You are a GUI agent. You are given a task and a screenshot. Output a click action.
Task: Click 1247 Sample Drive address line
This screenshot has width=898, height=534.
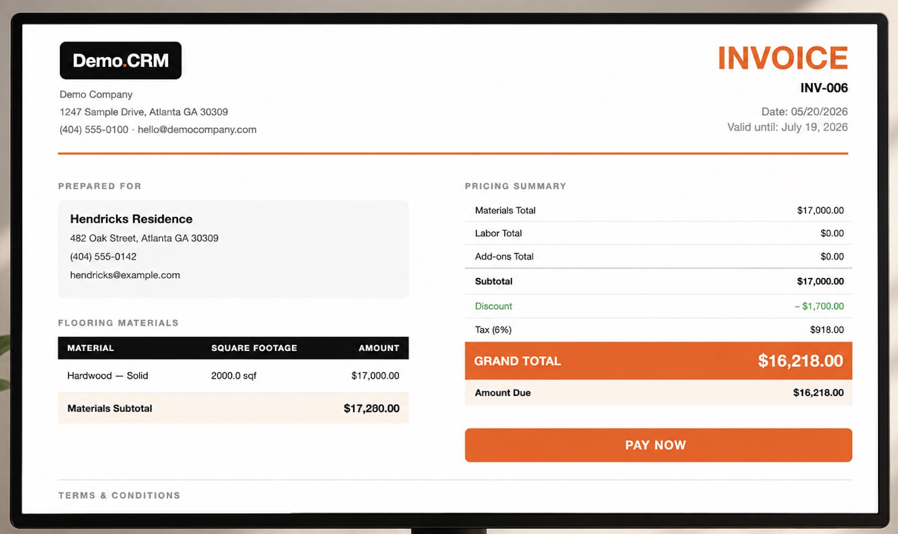pyautogui.click(x=144, y=112)
